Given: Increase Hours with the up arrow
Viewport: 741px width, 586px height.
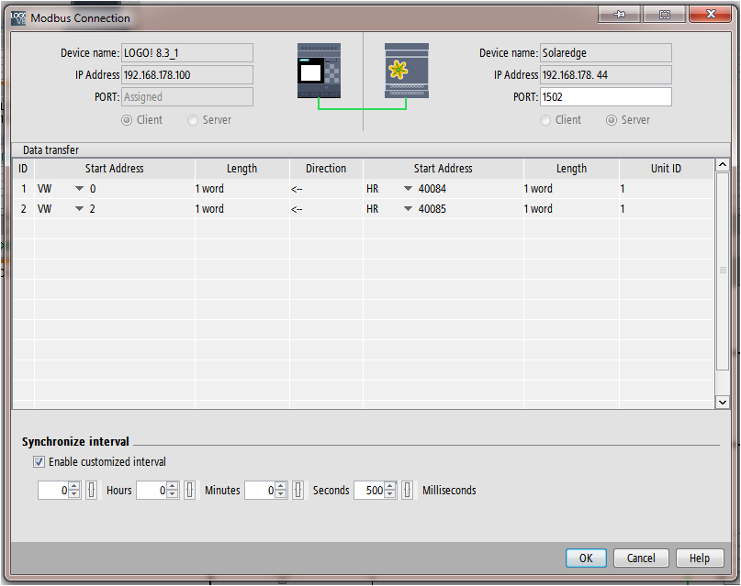Looking at the screenshot, I should (x=74, y=485).
